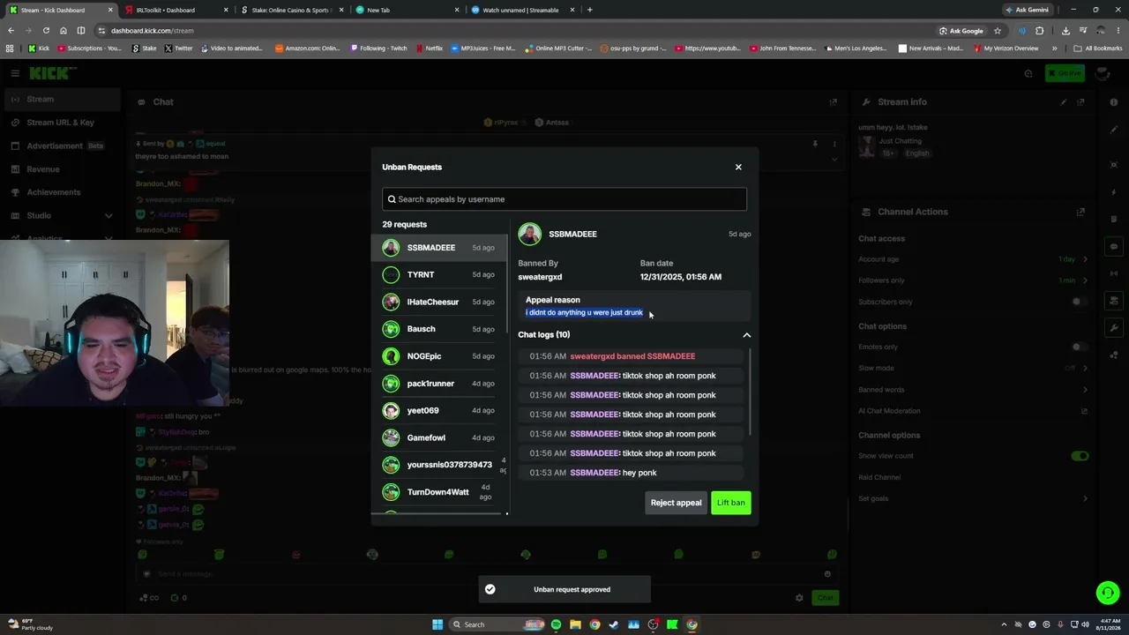Screen dimensions: 1129x635
Task: Pop out the Stream info panel
Action: point(1080,102)
